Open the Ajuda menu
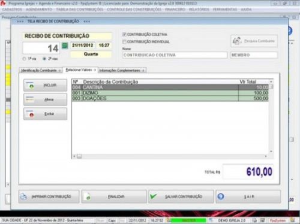 [x=246, y=10]
